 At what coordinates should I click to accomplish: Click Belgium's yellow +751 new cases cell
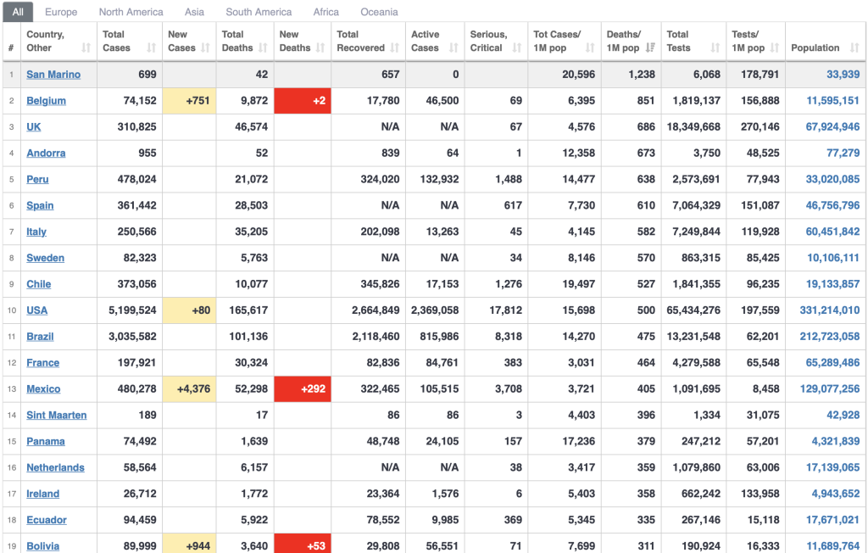click(x=189, y=101)
